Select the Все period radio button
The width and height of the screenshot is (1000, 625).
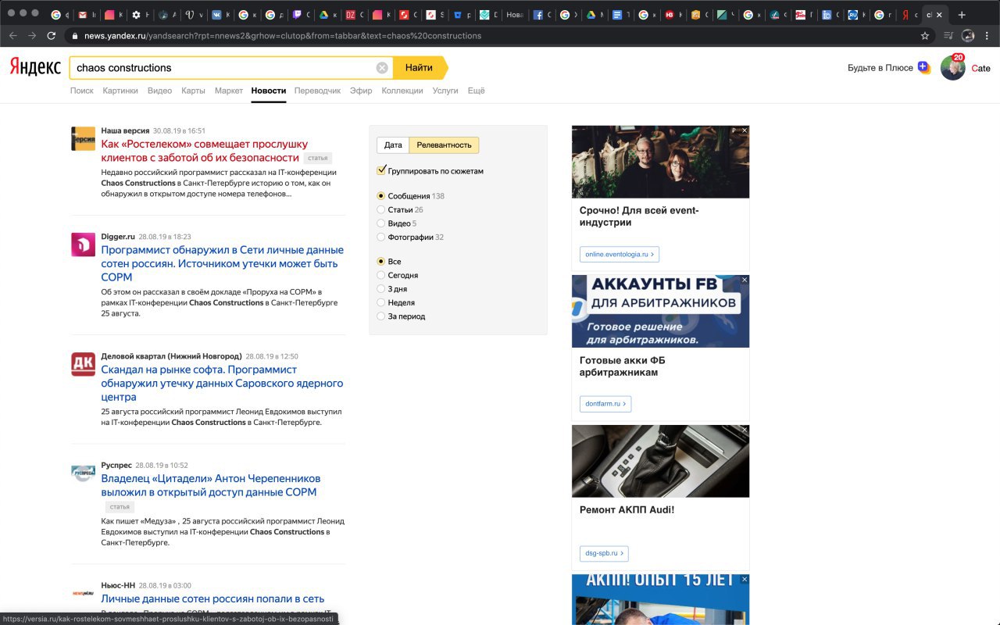381,262
